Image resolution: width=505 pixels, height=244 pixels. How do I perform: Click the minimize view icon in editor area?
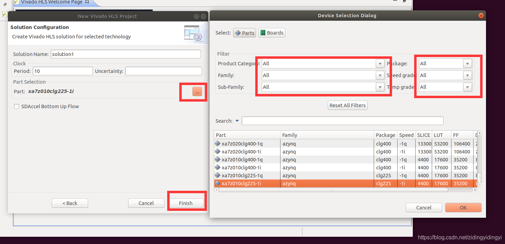pos(396,1)
